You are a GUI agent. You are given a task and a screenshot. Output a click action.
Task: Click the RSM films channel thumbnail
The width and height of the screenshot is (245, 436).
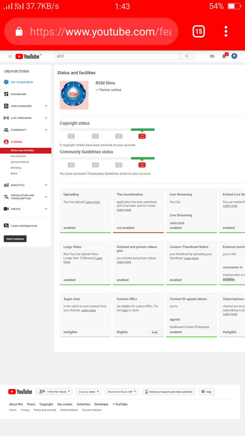coord(74,95)
